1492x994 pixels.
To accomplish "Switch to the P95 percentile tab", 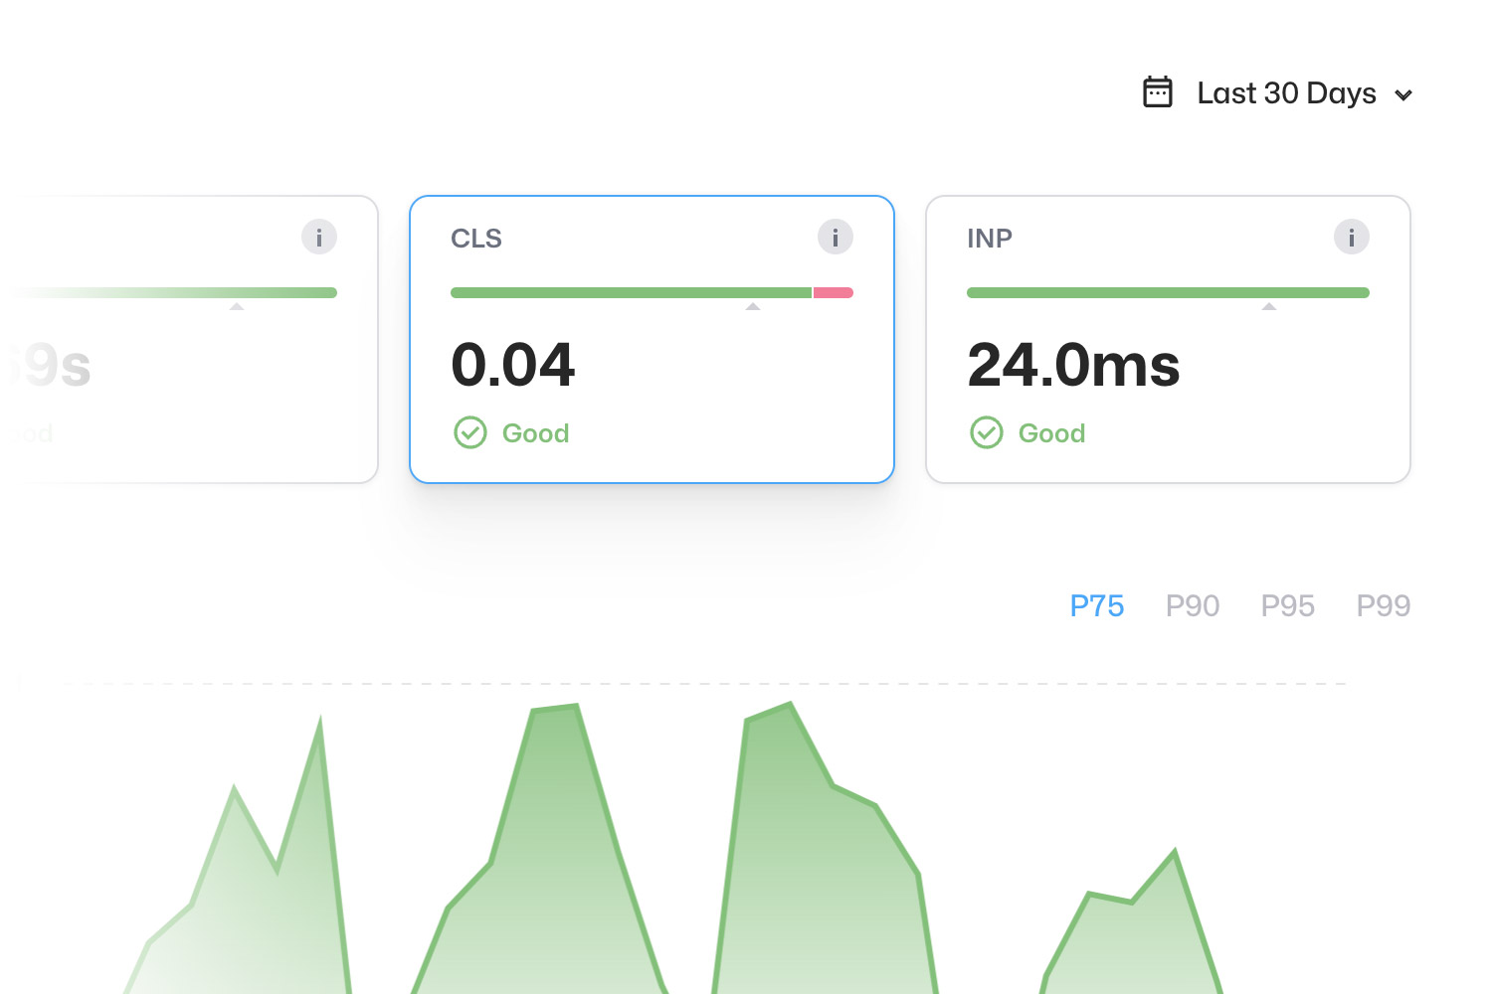I will [x=1288, y=605].
